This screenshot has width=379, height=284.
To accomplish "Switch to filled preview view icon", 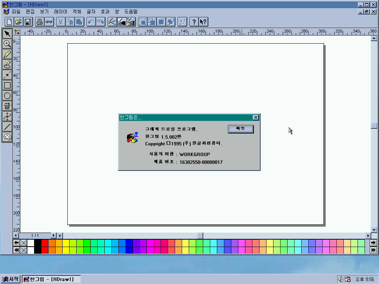I will coord(121,22).
